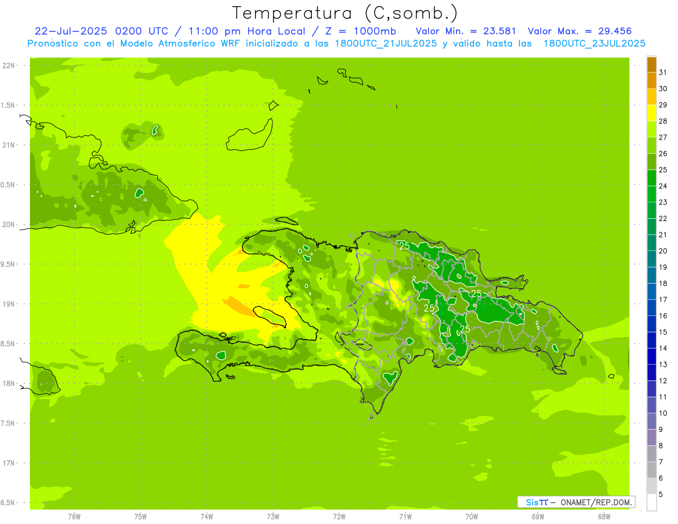Click the longitude label "69W"
Screen dimensions: 678x524
(x=538, y=517)
